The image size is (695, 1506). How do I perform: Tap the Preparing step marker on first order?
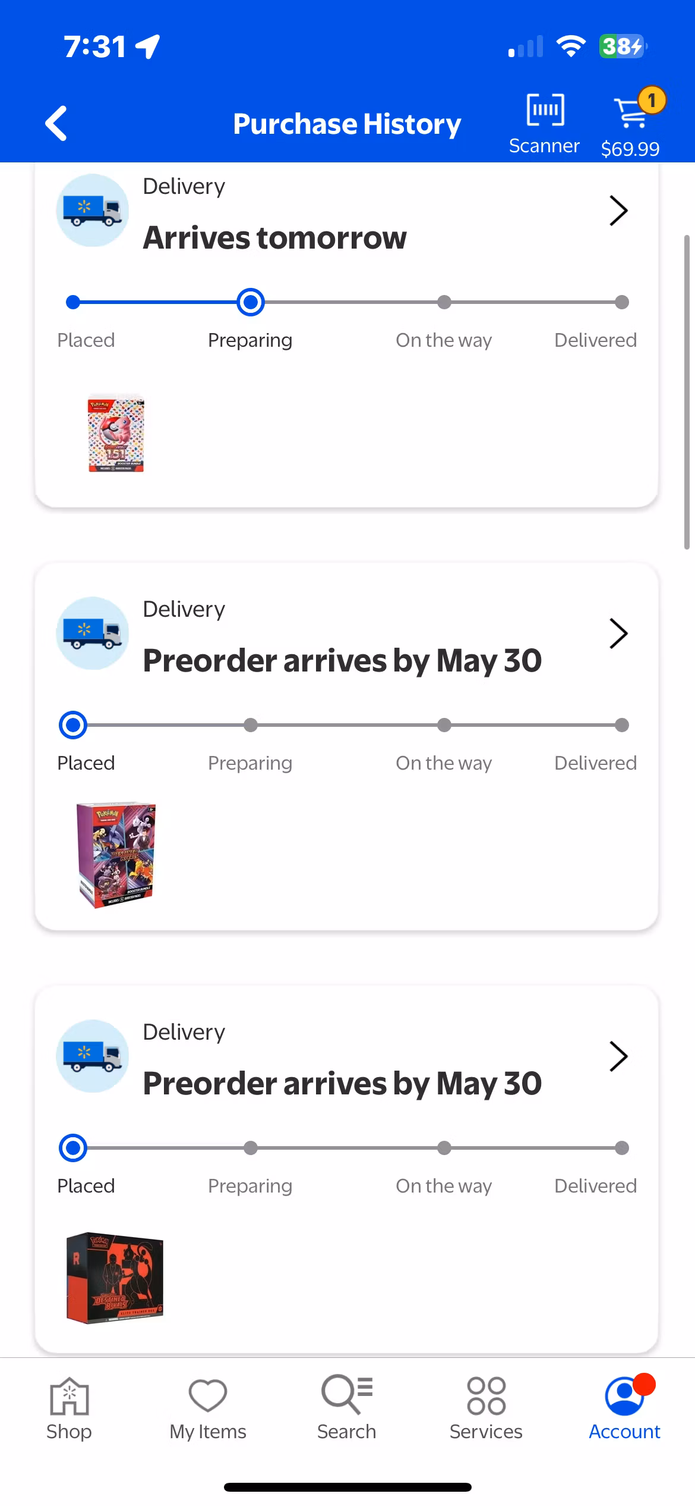[251, 302]
